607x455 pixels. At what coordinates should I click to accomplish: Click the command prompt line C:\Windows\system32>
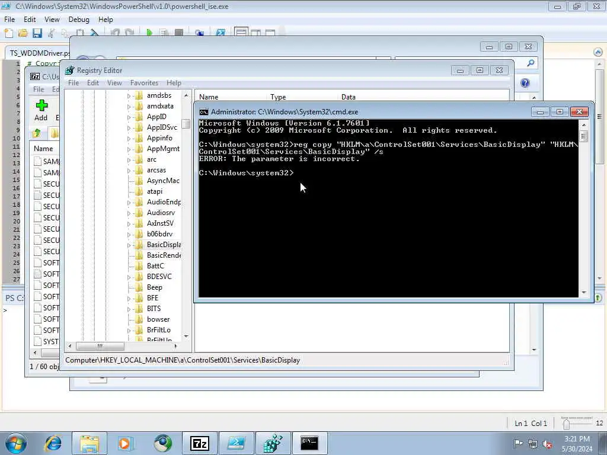[x=246, y=173]
